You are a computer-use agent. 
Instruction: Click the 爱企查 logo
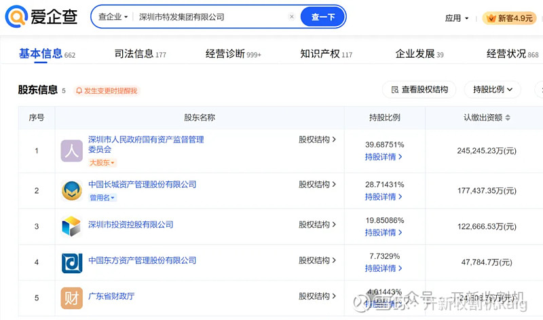tap(41, 16)
